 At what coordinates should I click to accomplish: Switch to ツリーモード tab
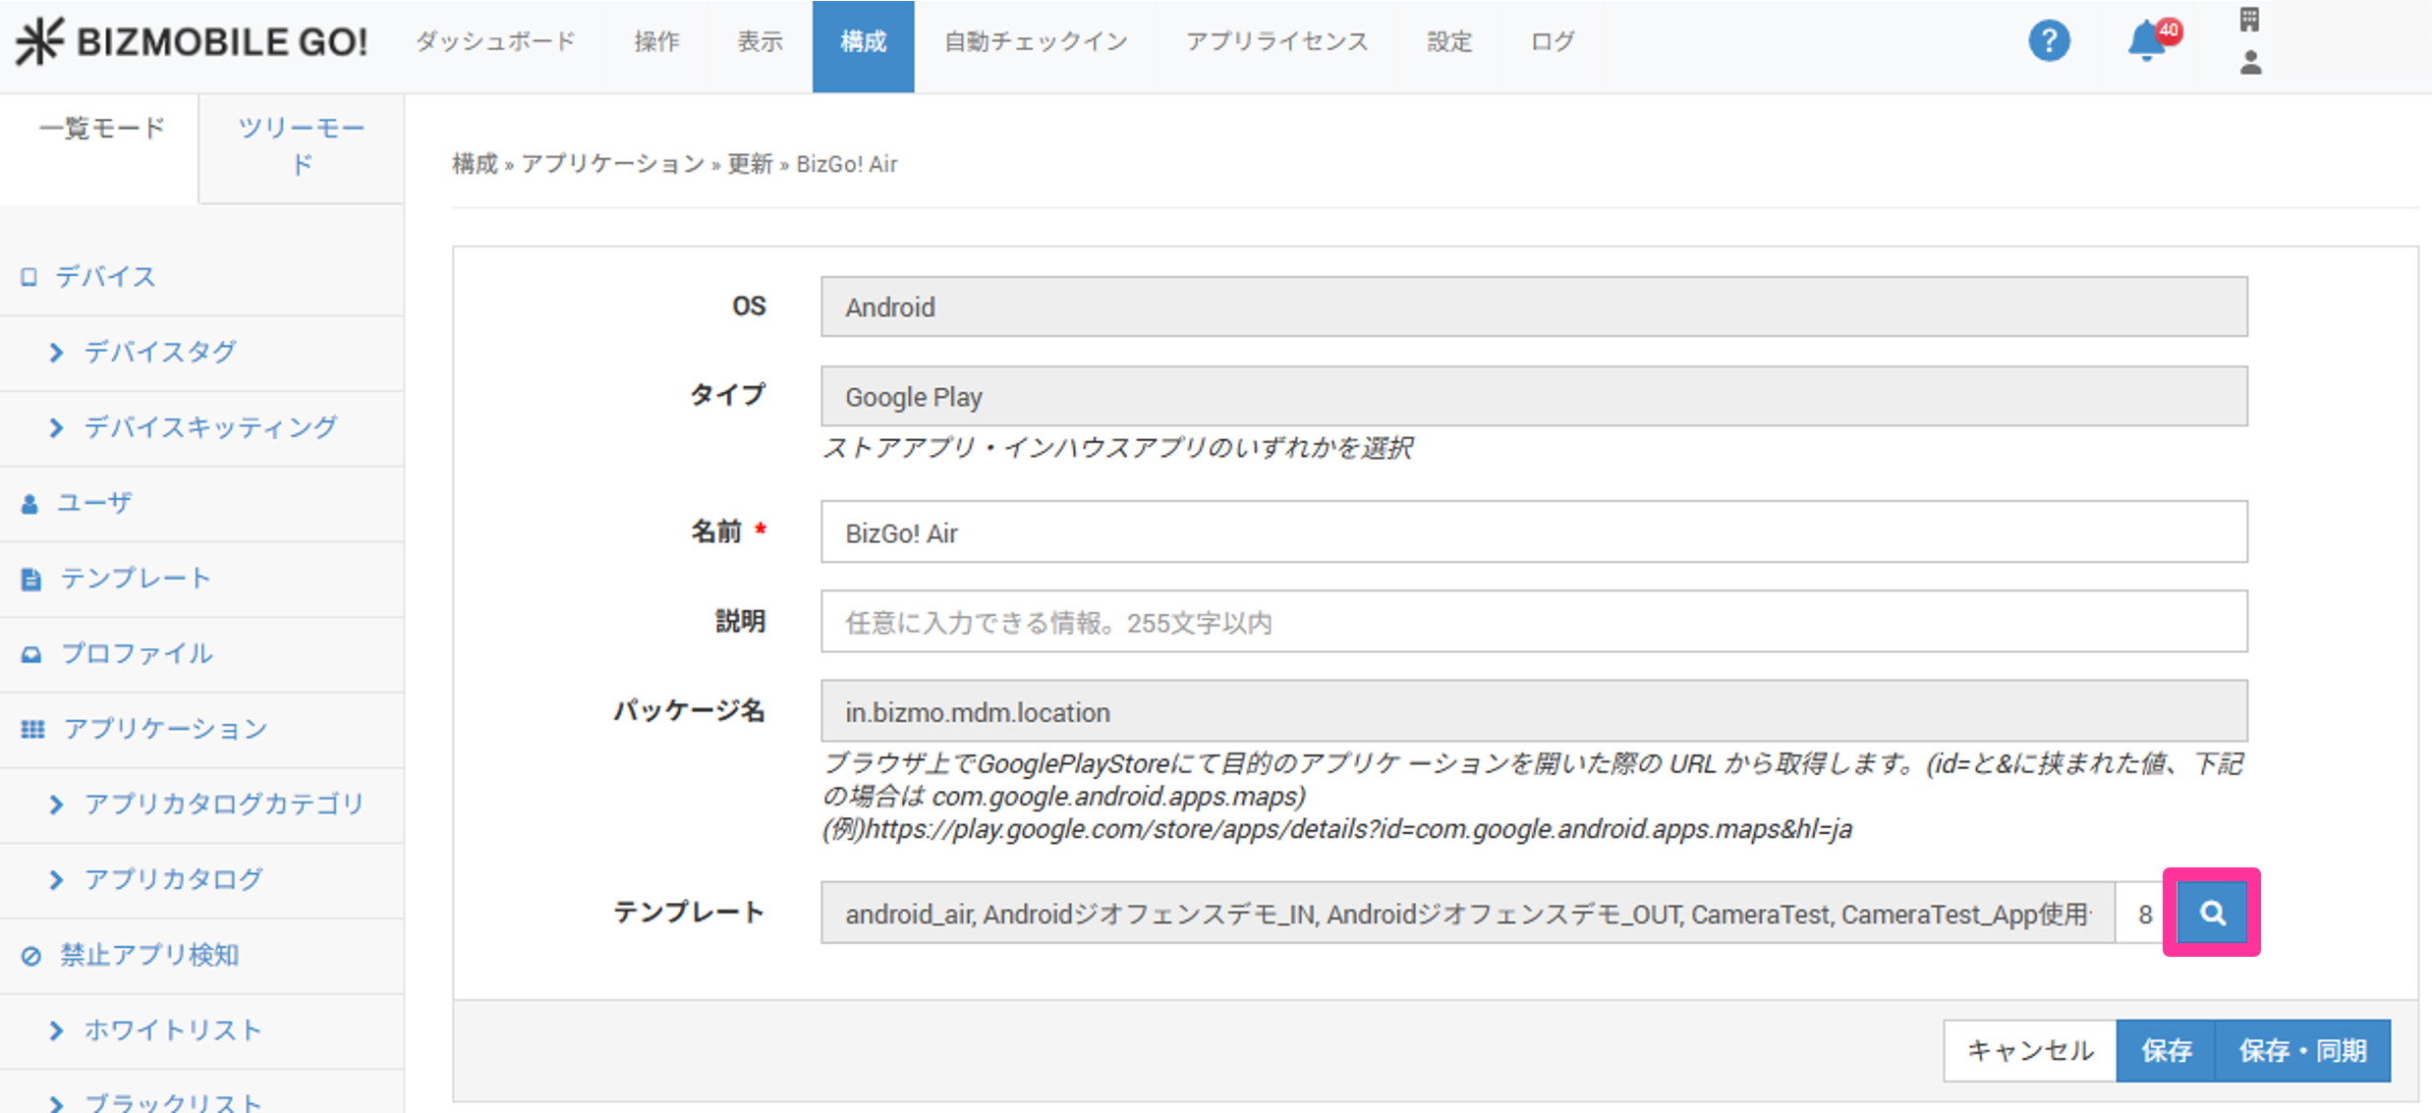point(301,145)
